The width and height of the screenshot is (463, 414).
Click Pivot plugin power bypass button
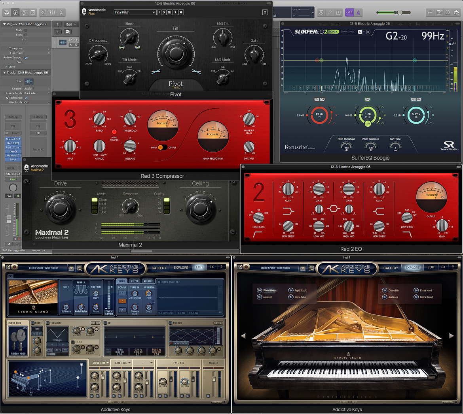pyautogui.click(x=265, y=12)
